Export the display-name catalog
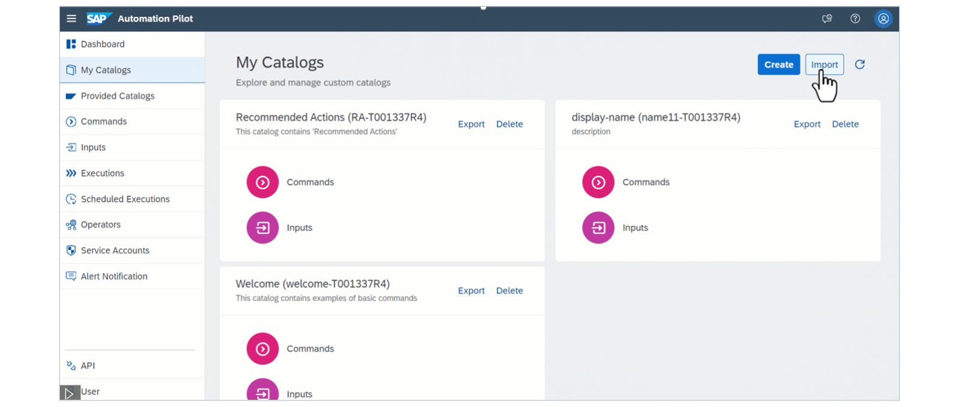 (x=807, y=124)
